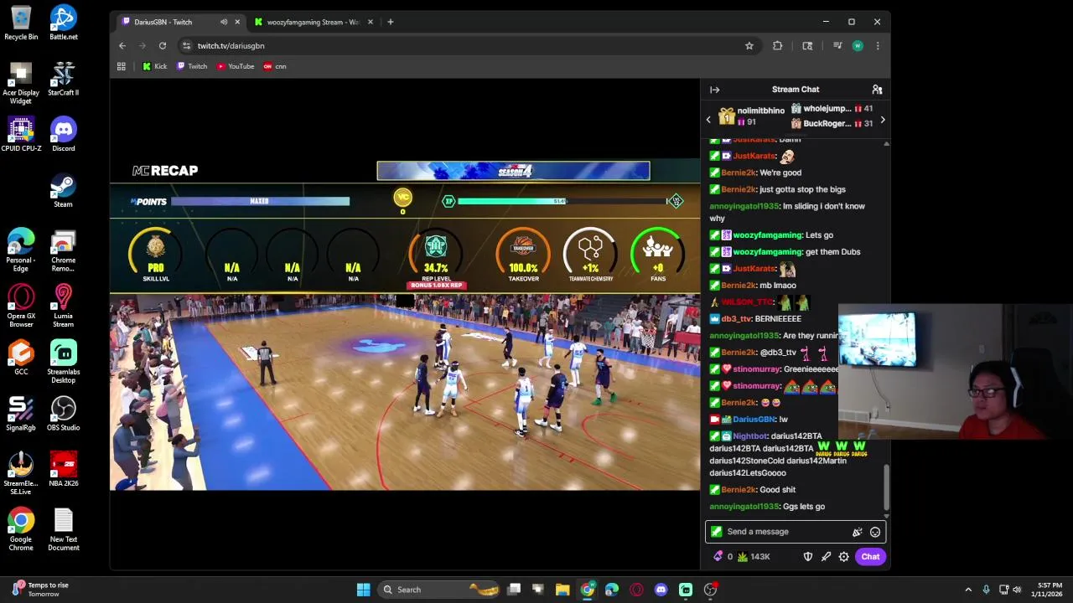Open the Chrome profile avatar
The height and width of the screenshot is (603, 1073).
coord(858,46)
